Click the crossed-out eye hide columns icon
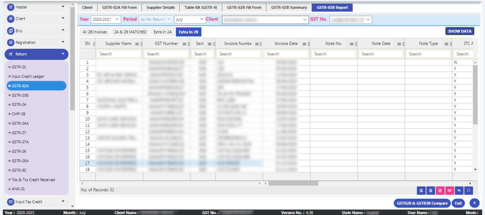 tap(459, 190)
